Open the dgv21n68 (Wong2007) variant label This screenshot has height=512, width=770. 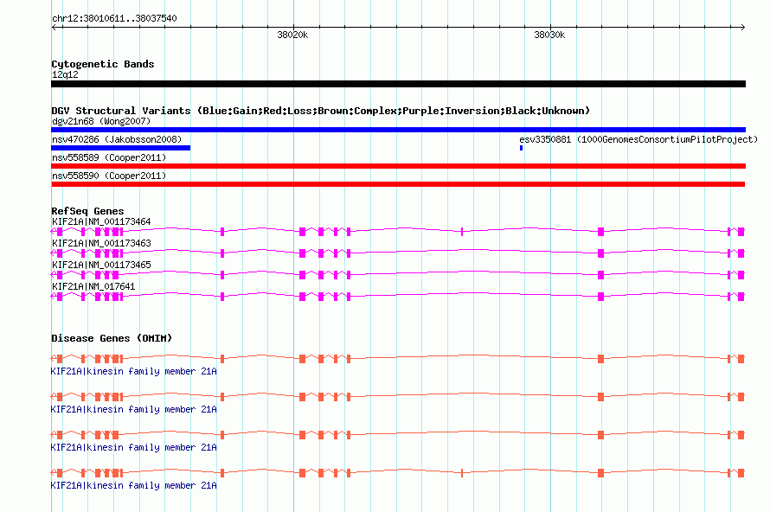coord(101,121)
